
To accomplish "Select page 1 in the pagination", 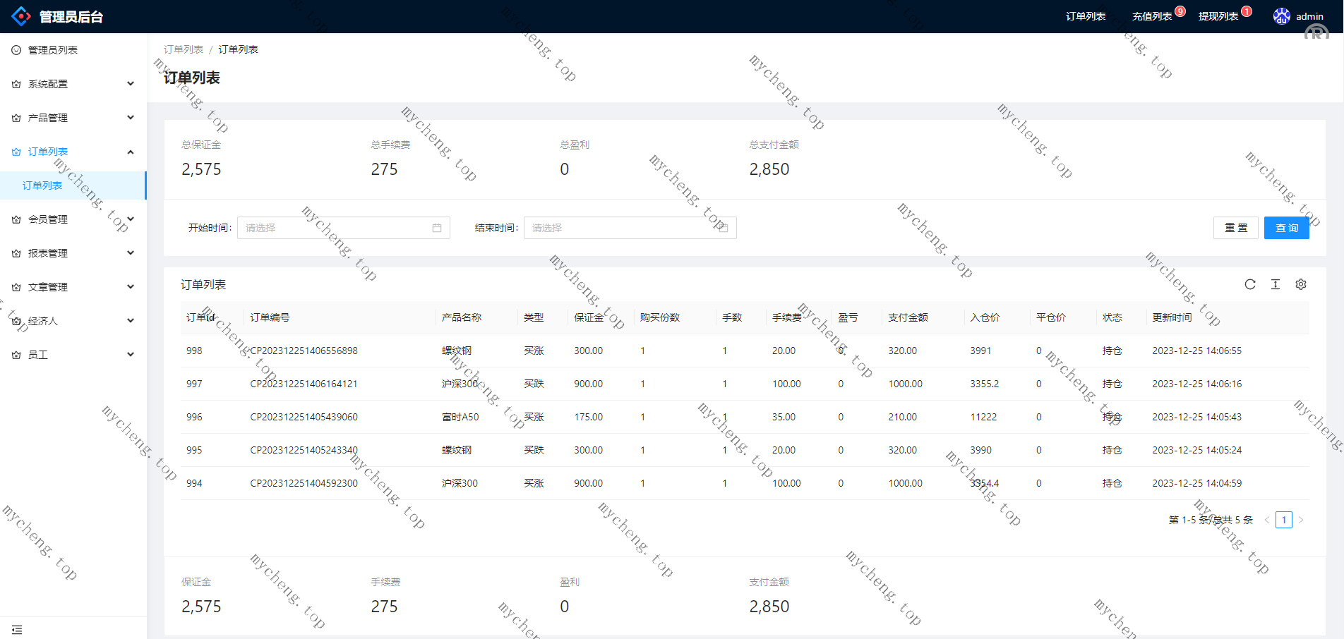I will (1283, 520).
